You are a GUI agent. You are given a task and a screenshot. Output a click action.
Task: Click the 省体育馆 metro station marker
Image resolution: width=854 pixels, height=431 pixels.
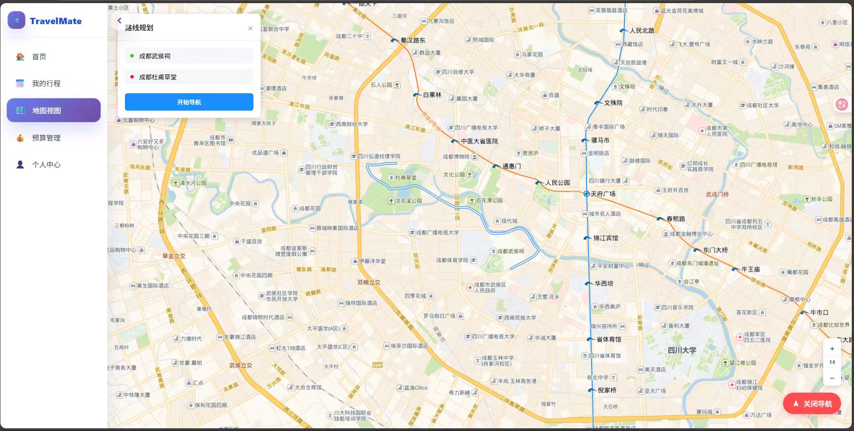590,339
